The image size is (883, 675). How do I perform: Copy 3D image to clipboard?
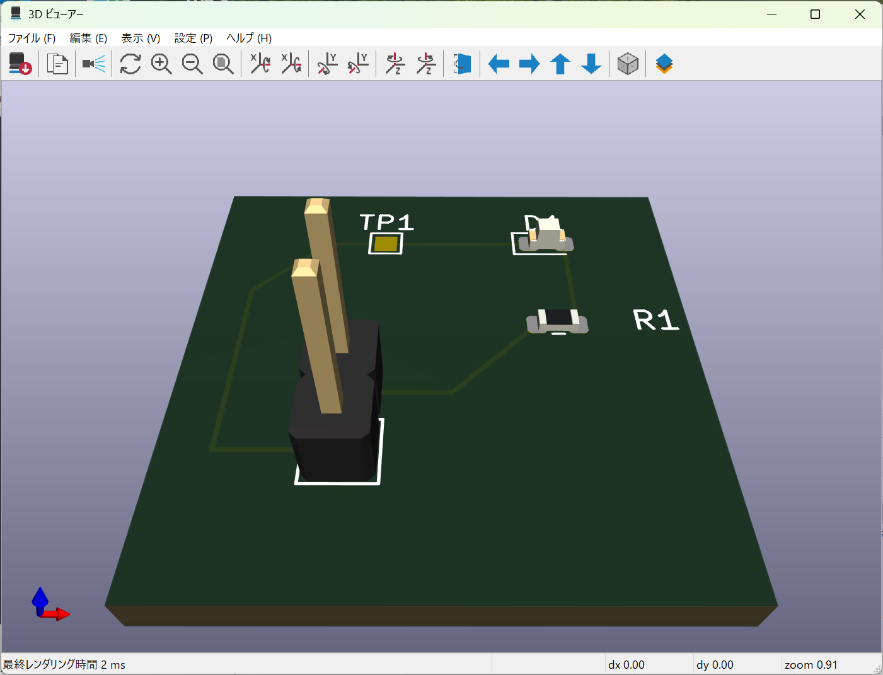click(x=57, y=63)
